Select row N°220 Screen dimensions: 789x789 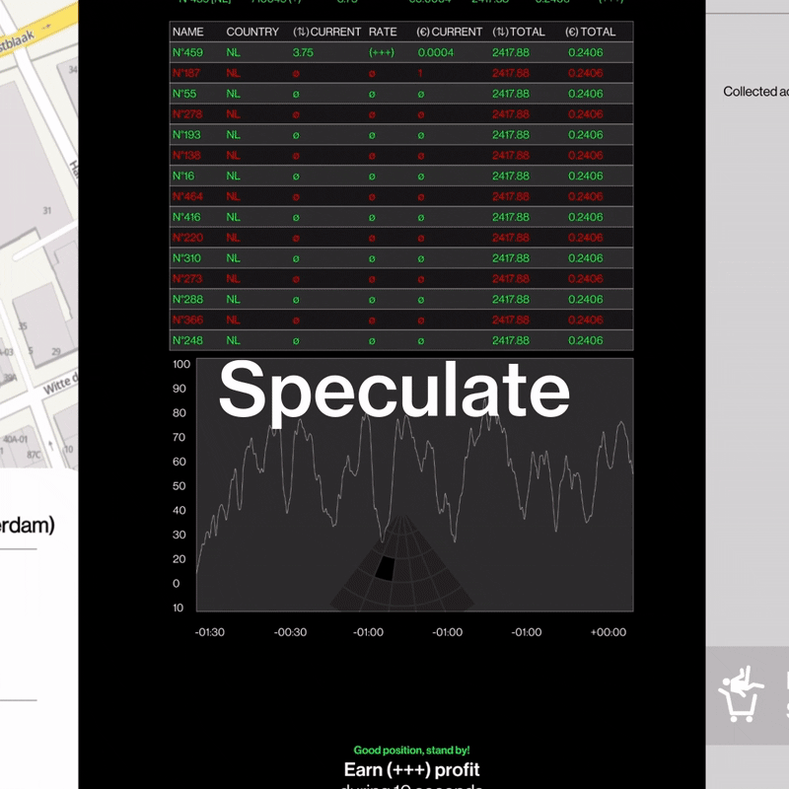[401, 238]
